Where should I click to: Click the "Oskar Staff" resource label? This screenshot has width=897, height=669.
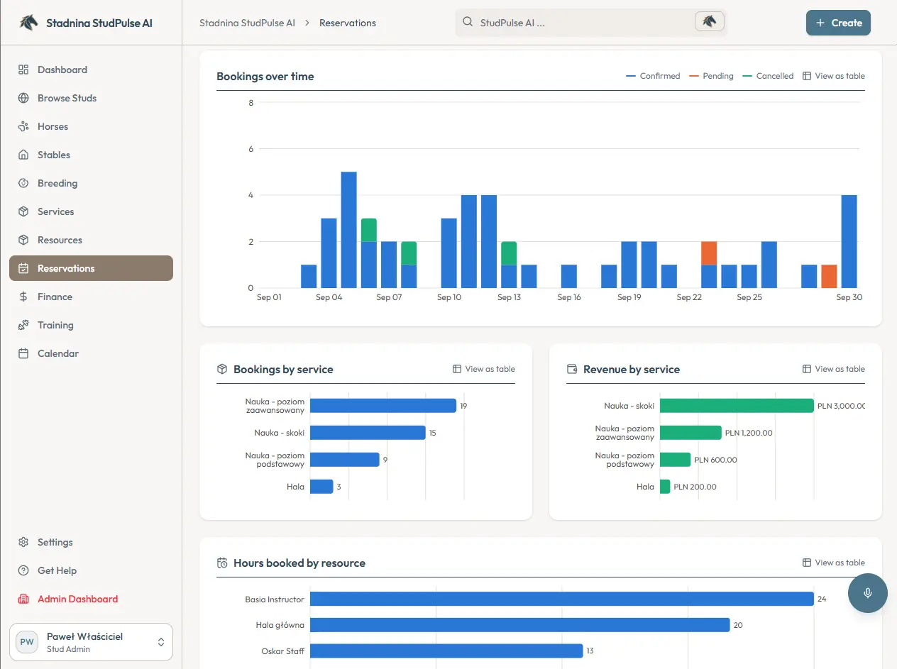click(x=283, y=651)
